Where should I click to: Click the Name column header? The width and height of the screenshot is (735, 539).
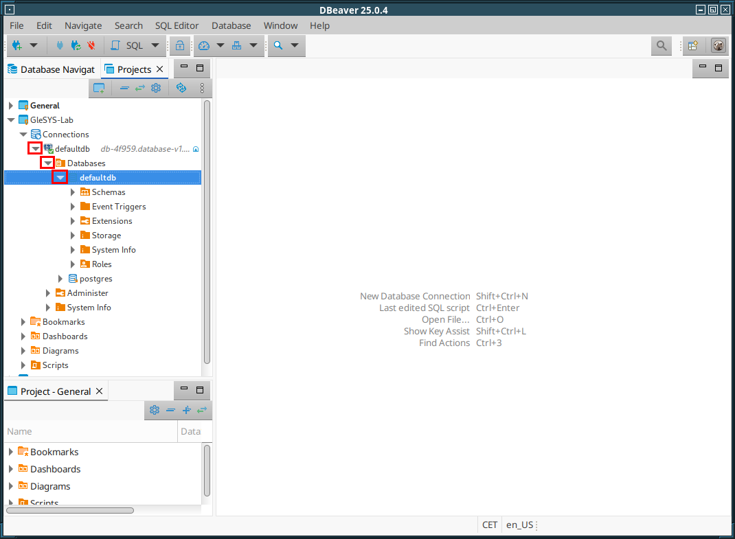[91, 432]
